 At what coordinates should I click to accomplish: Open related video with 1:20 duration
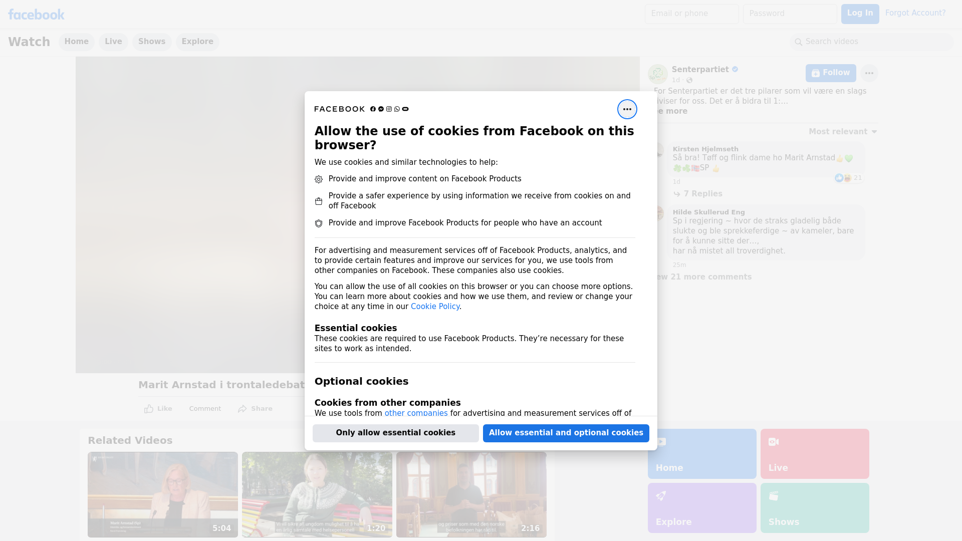click(x=317, y=495)
